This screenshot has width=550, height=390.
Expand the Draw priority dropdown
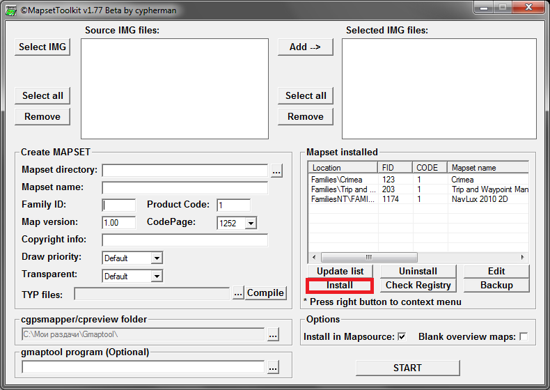pyautogui.click(x=157, y=258)
